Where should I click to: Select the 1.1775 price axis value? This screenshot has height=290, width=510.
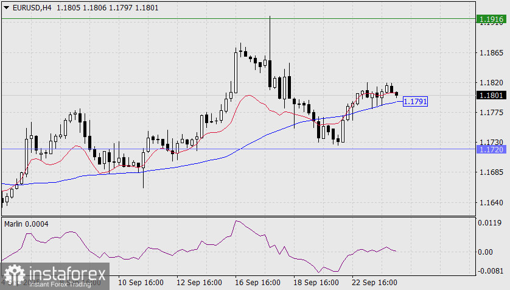tap(491, 113)
